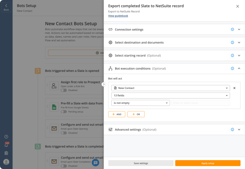The width and height of the screenshot is (245, 169).
Task: Click gear icon beside Select starting record
Action: click(110, 56)
